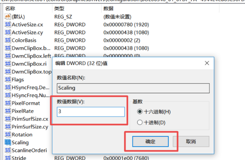Click the (数值未设置) data cell
245x160 pixels.
[117, 17]
